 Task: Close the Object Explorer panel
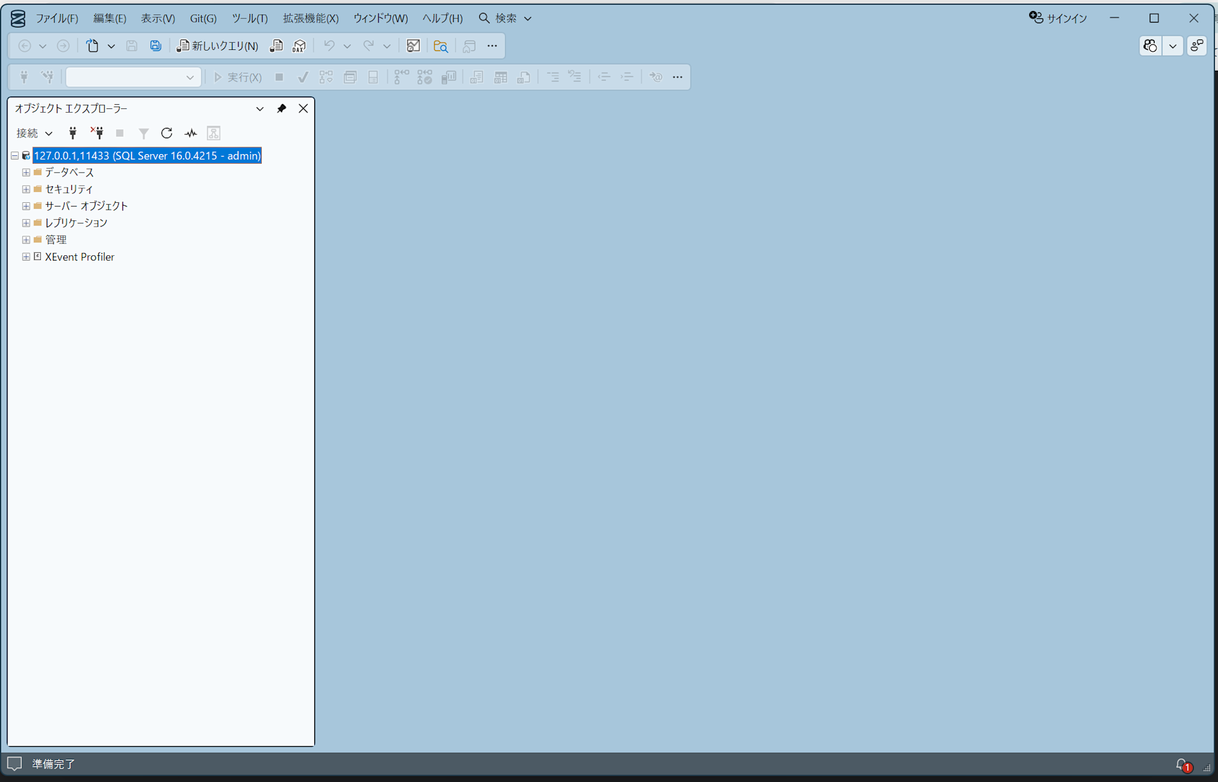303,108
